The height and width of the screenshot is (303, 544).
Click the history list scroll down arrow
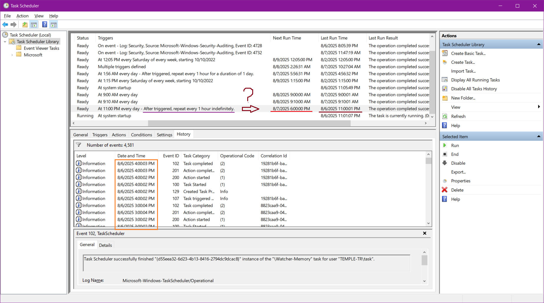(x=428, y=223)
